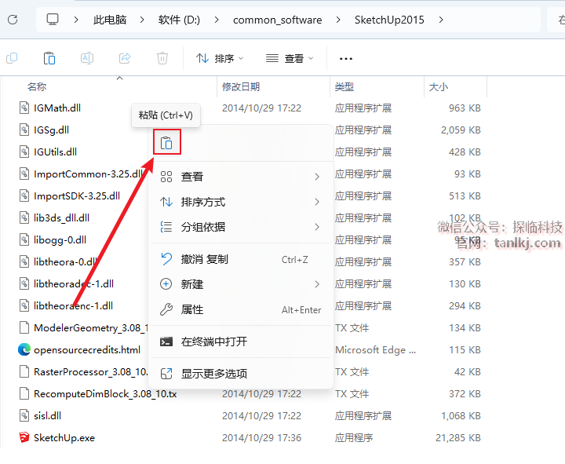Sort by 名称 column header
Screen dimensions: 565x464
point(37,87)
